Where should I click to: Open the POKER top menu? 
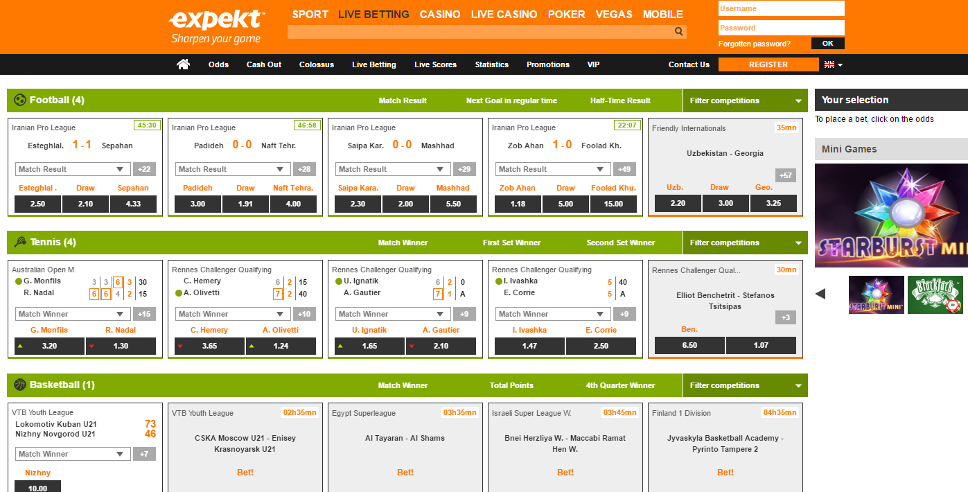(566, 15)
